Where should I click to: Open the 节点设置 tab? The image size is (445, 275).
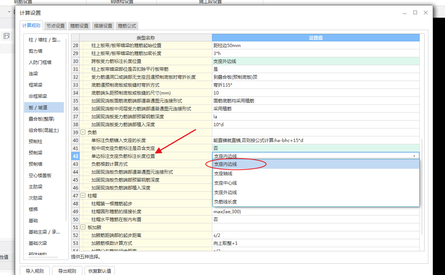[56, 26]
